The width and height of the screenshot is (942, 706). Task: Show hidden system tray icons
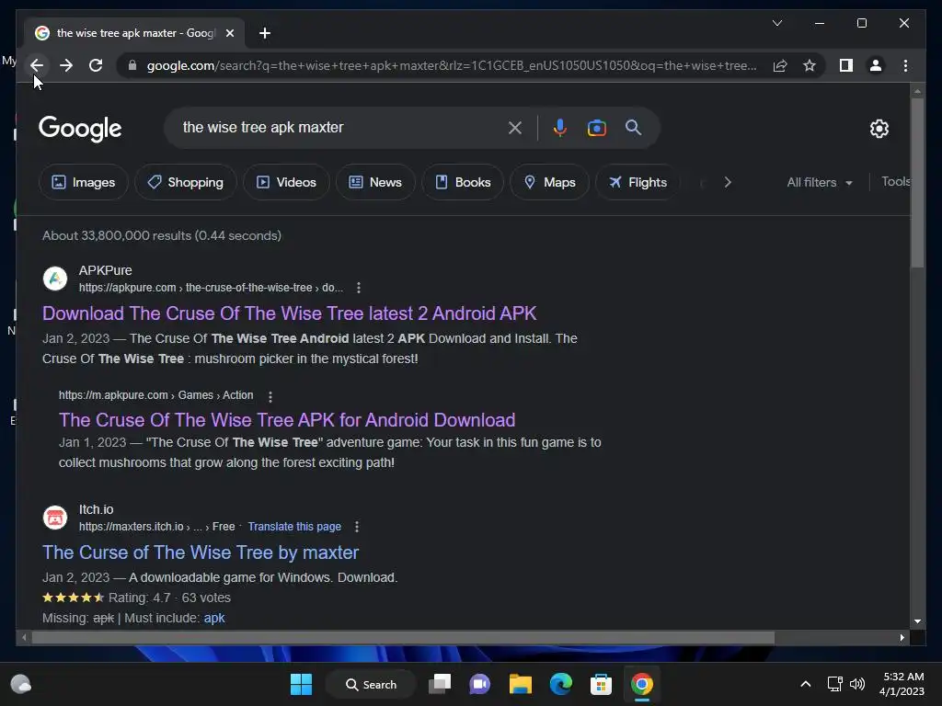click(806, 684)
